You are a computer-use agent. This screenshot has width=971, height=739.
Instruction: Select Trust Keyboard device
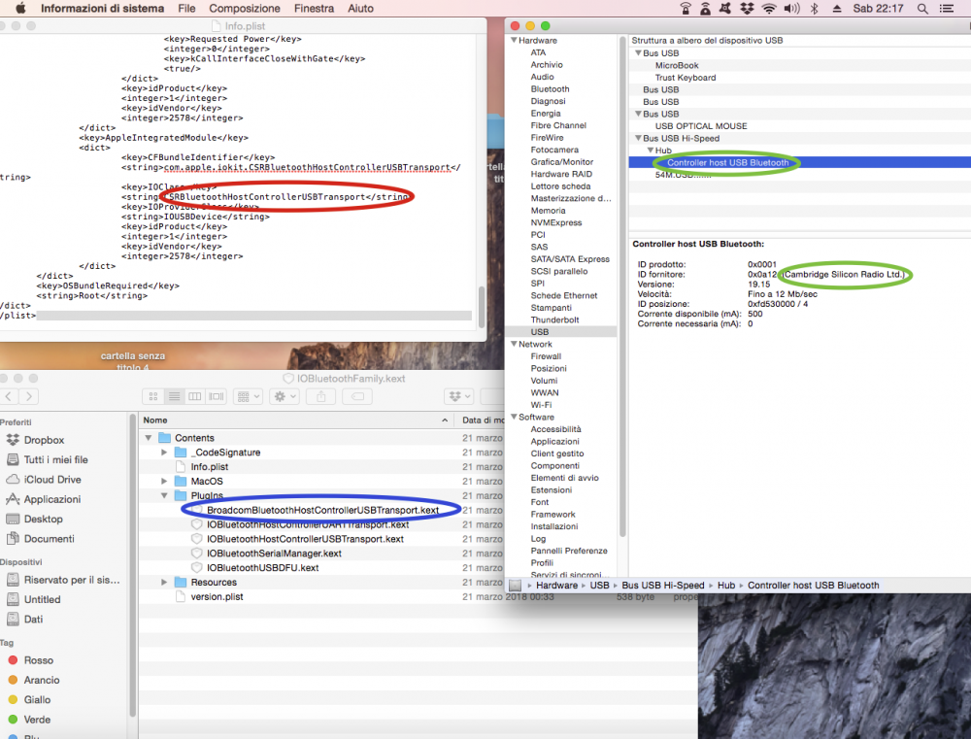[x=685, y=78]
